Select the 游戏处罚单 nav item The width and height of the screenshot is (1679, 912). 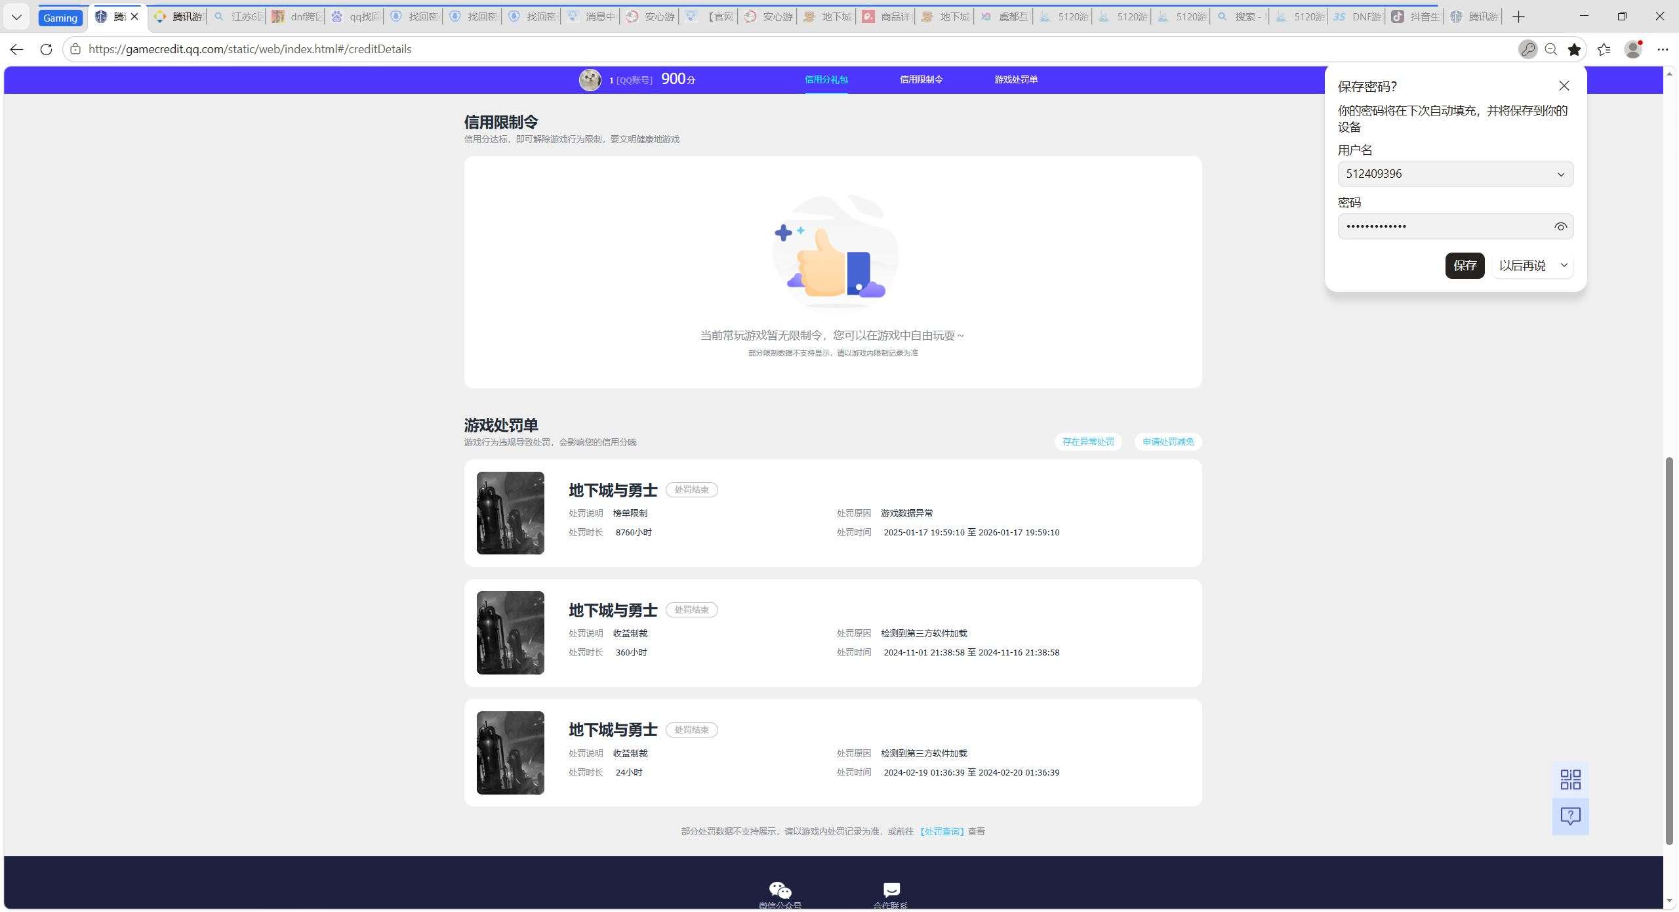tap(1016, 79)
